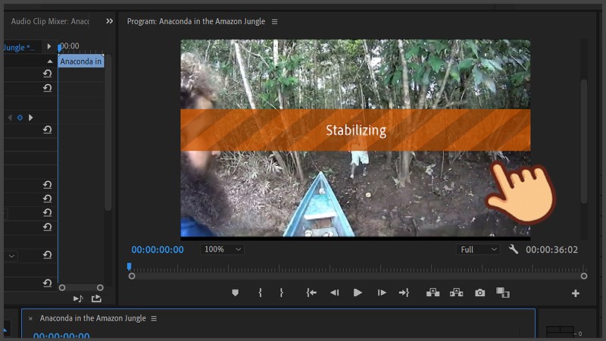Jump to In point in Program monitor

[311, 293]
